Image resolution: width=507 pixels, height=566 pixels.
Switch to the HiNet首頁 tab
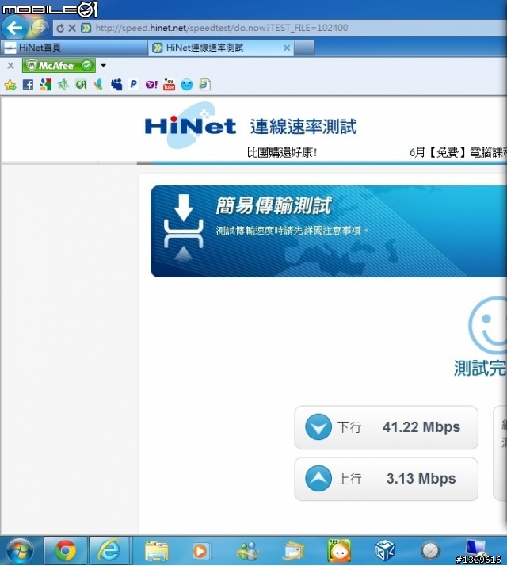tap(74, 48)
